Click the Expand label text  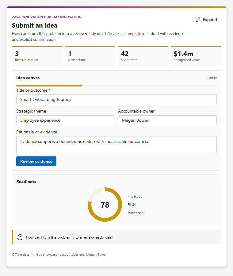210,20
